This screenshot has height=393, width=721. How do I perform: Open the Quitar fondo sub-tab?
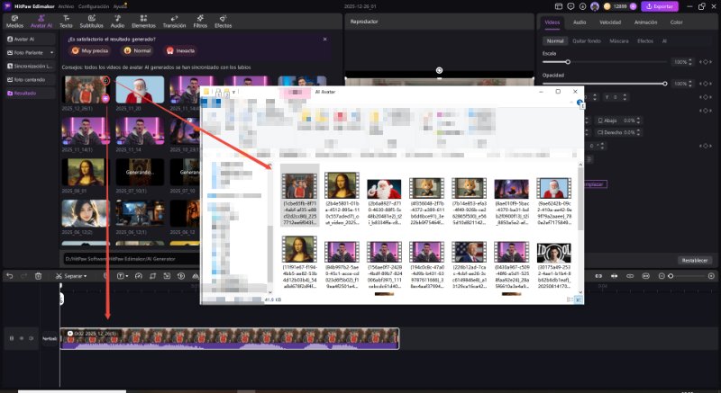tap(587, 41)
